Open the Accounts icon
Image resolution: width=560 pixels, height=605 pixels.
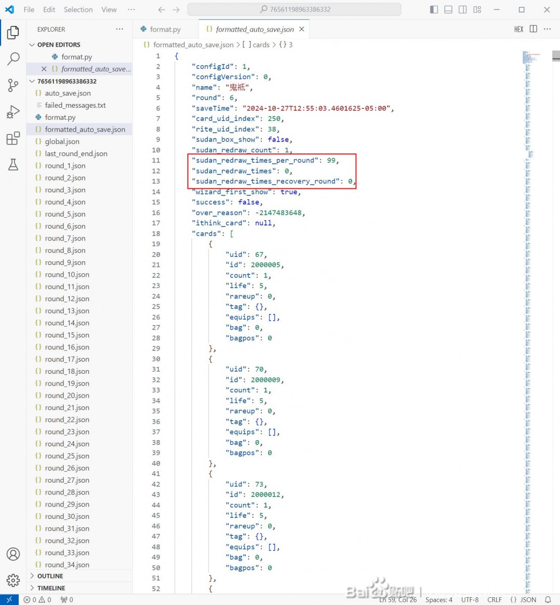click(13, 554)
